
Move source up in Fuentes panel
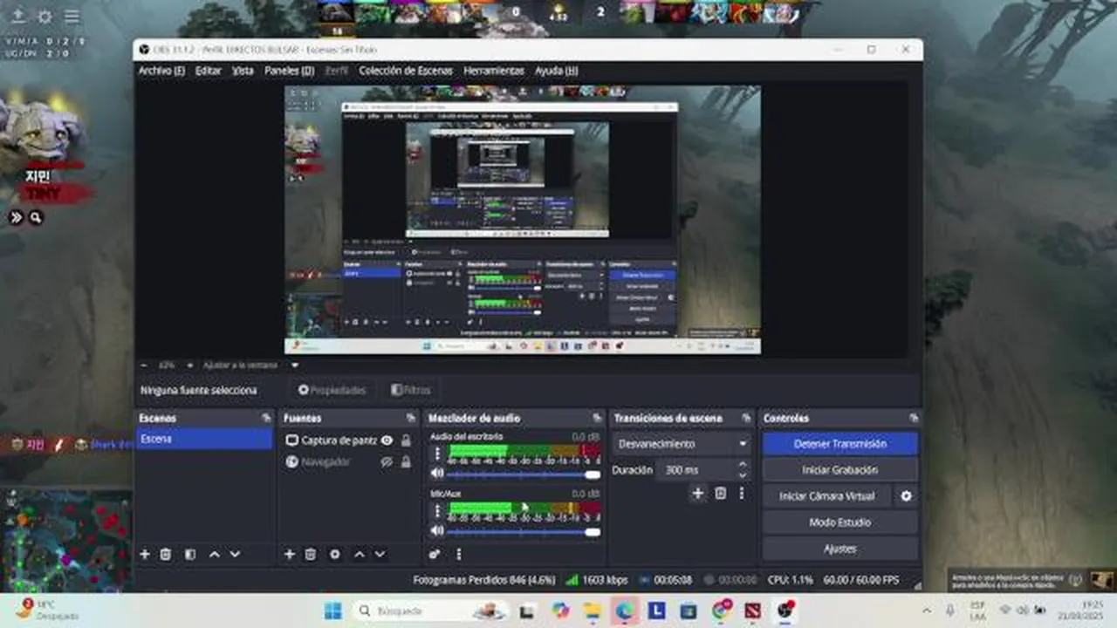[x=360, y=554]
